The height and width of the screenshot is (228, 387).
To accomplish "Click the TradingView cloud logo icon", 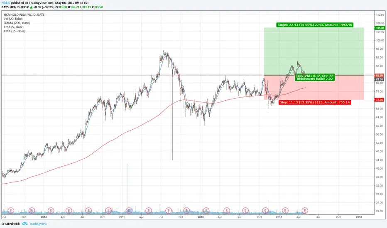I will (x=24, y=223).
